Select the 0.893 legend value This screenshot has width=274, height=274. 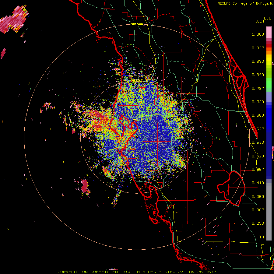tap(258, 61)
